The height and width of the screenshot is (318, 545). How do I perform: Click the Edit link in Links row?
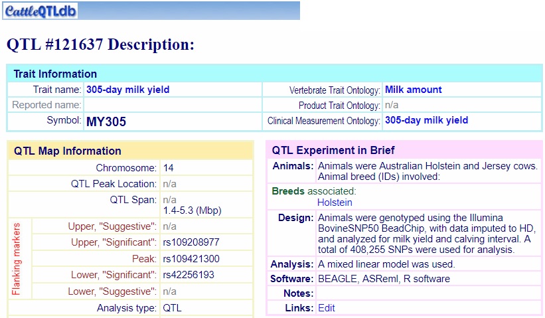coord(327,308)
